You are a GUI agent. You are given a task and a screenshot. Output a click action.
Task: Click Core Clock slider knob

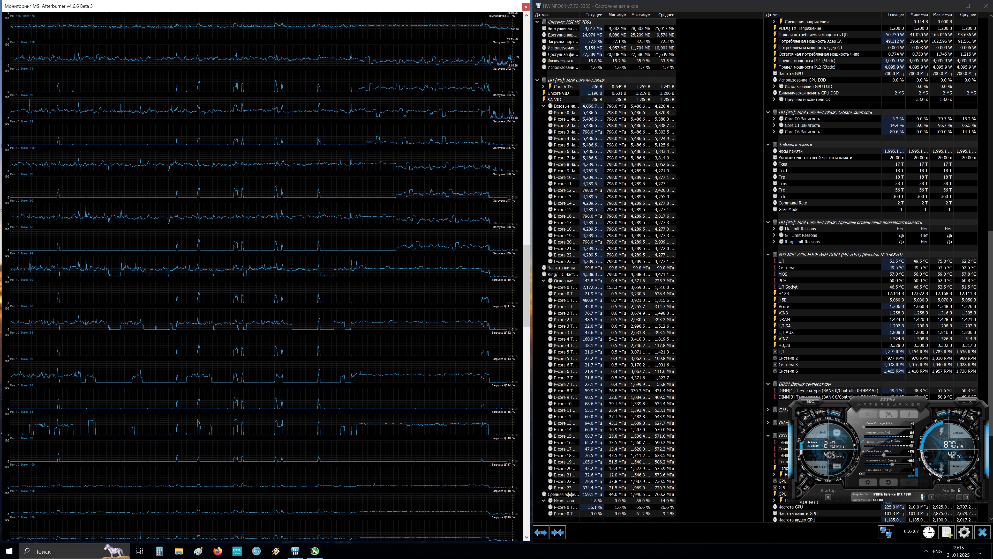tap(884, 455)
